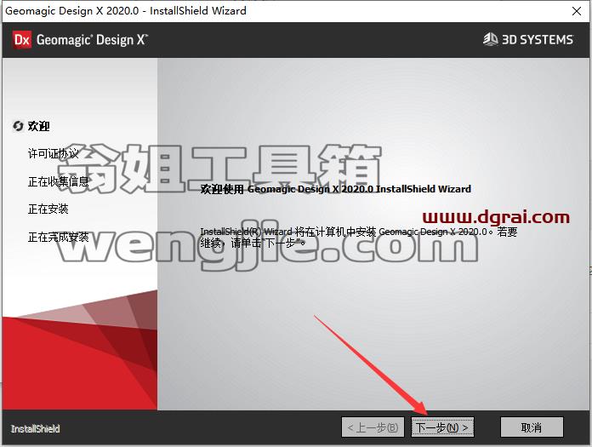Select the 许可证协议 step label
This screenshot has width=592, height=447.
point(54,153)
